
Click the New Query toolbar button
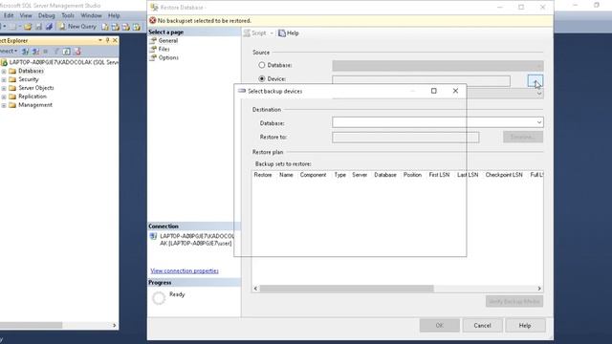click(77, 27)
